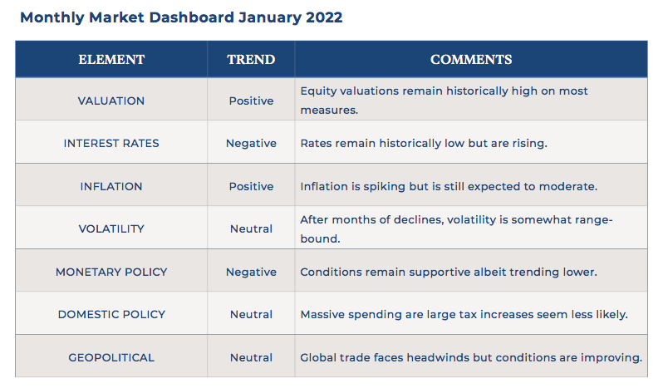Click the VOLATILITY row label
Image resolution: width=663 pixels, height=388 pixels.
click(x=111, y=229)
